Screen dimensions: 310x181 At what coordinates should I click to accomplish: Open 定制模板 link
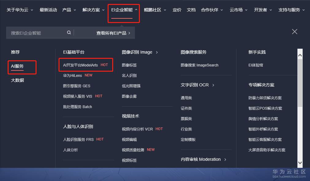click(x=188, y=139)
